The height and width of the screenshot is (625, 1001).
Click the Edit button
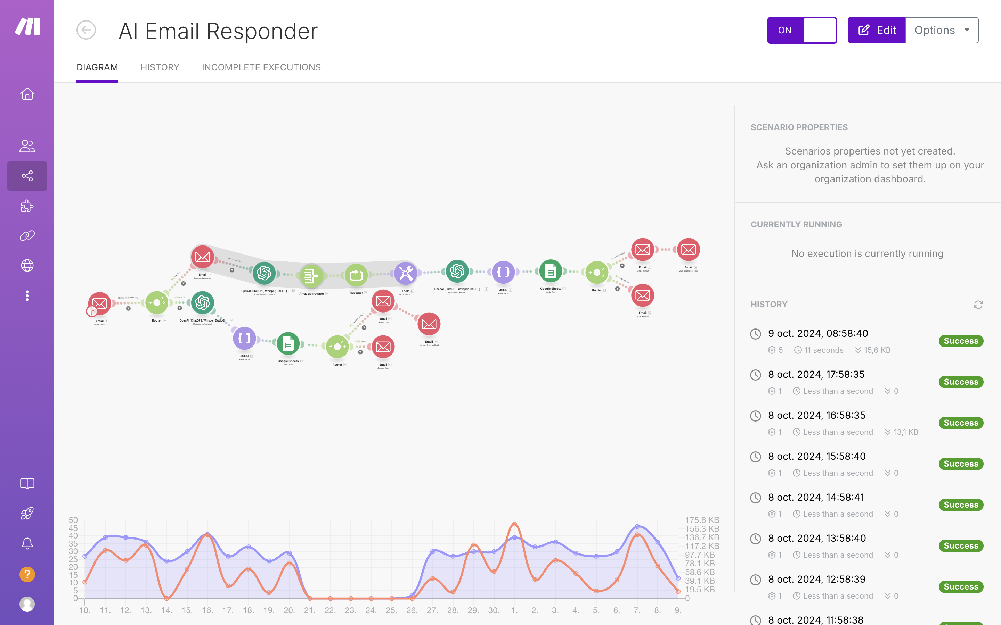click(x=877, y=30)
